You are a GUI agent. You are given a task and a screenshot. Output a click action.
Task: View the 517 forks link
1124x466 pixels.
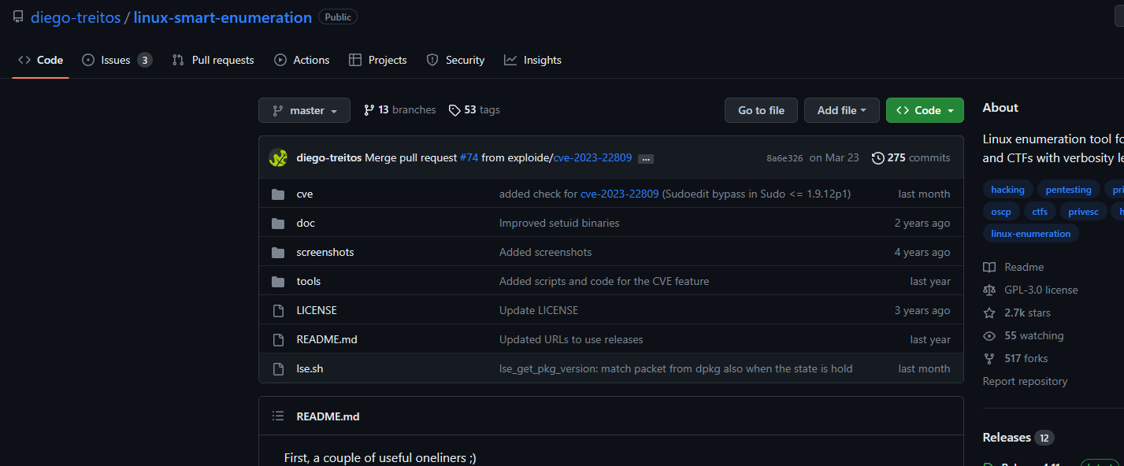pyautogui.click(x=1015, y=358)
